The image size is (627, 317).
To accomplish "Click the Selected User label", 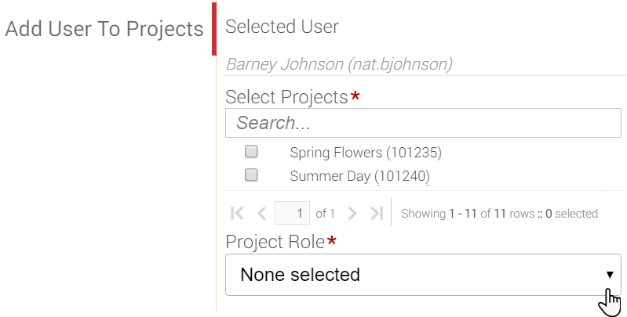I will pos(282,27).
